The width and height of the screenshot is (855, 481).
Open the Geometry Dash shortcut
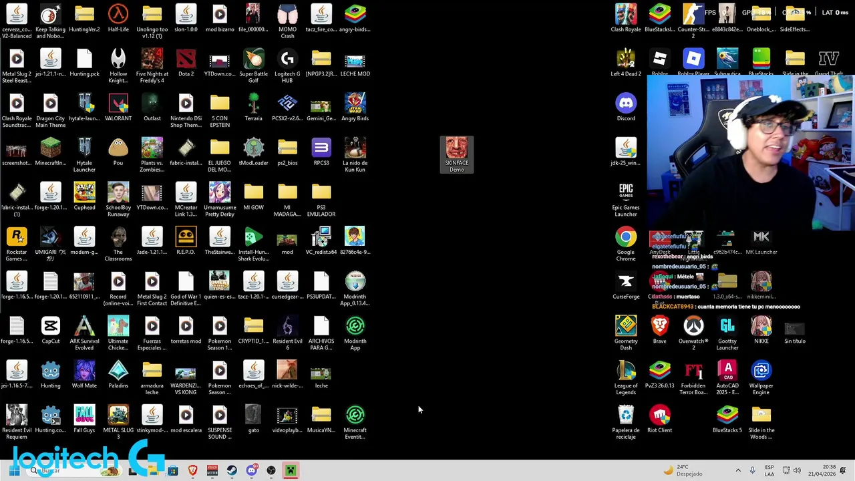pyautogui.click(x=626, y=334)
